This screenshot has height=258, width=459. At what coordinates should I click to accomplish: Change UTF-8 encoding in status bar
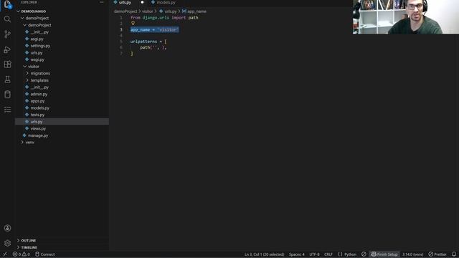coord(314,254)
